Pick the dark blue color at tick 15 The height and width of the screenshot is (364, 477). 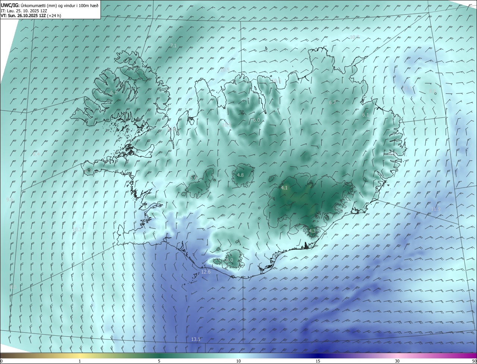point(318,356)
